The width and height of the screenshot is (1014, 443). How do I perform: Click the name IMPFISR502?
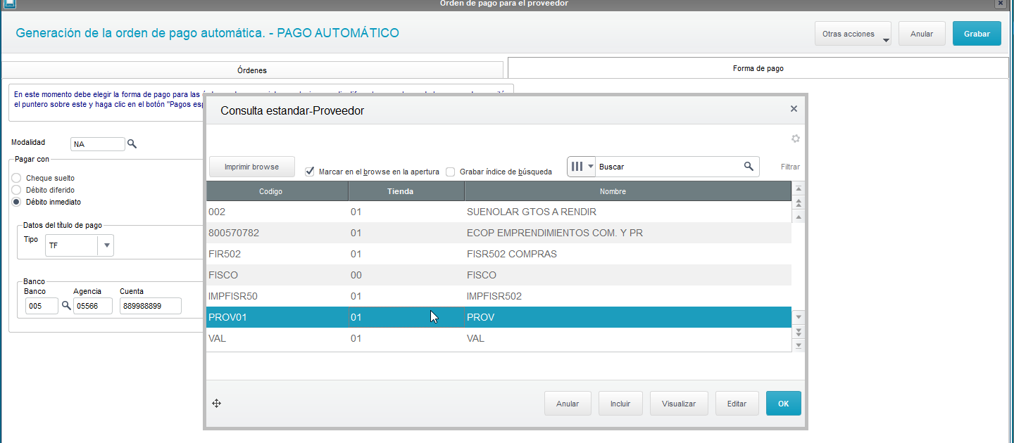494,296
